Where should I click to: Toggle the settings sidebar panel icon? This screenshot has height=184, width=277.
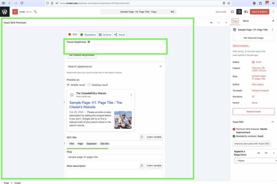(239, 12)
